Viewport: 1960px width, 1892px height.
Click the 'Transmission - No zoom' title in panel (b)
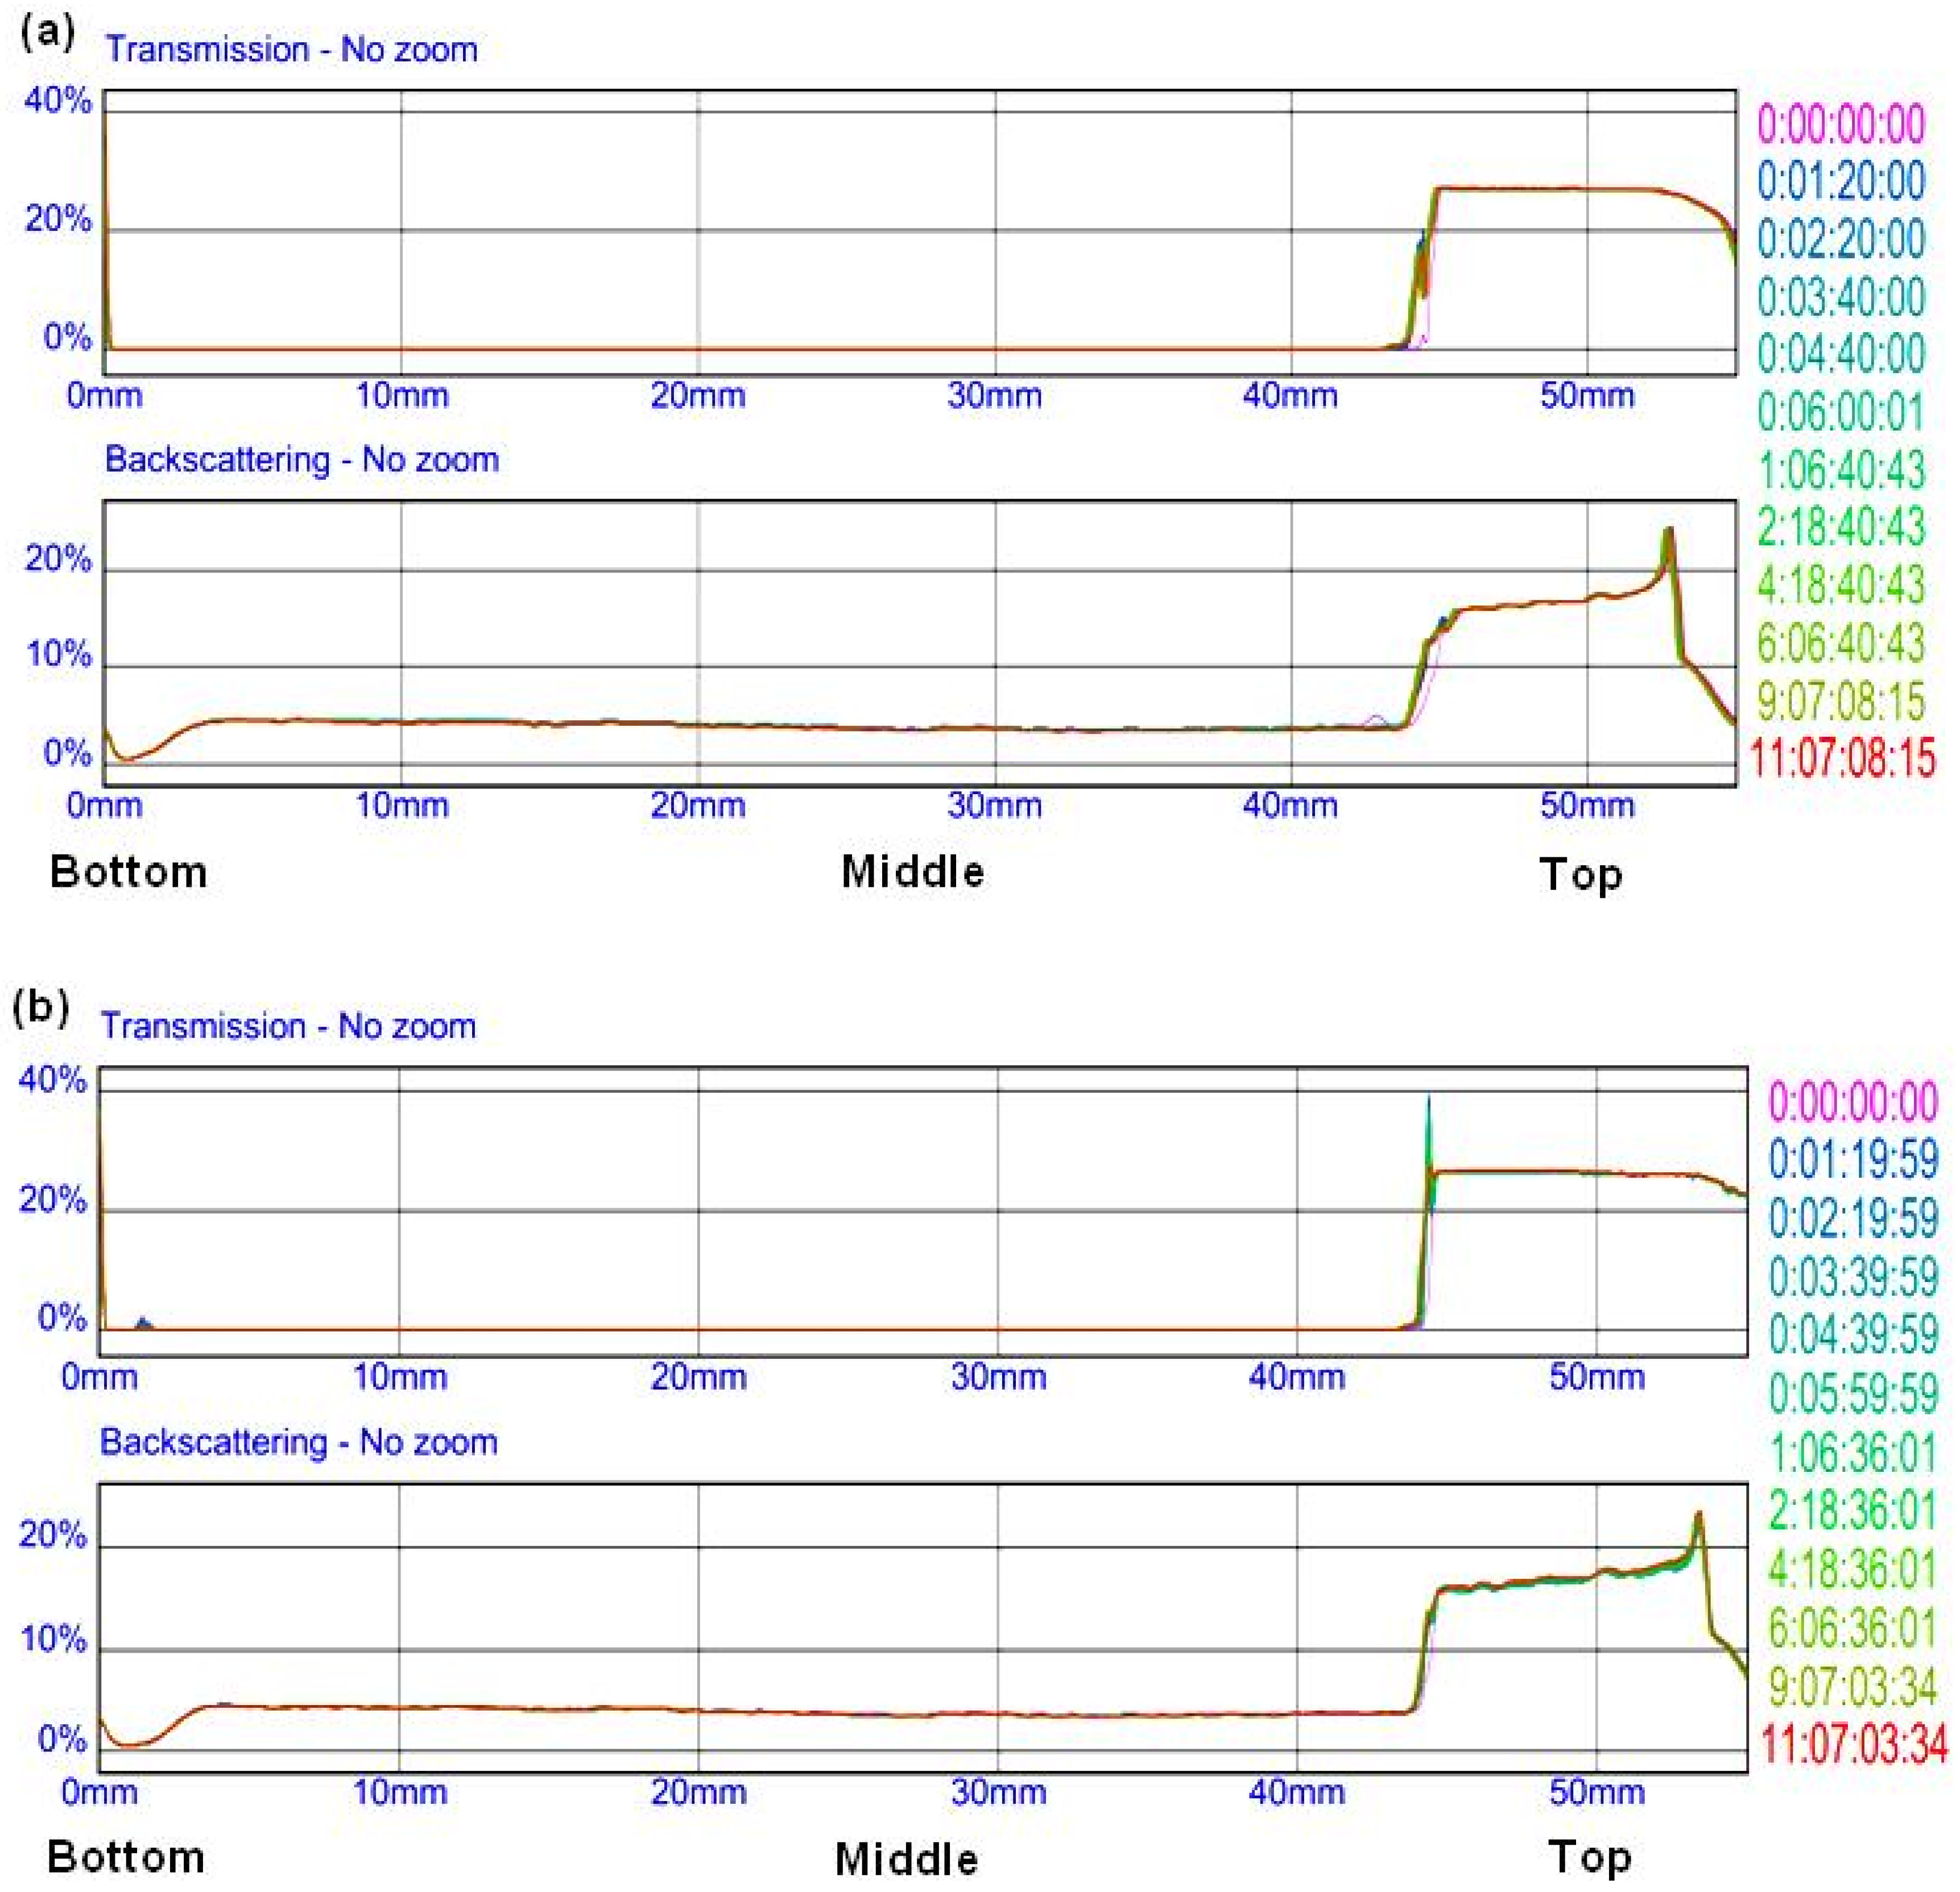click(x=288, y=1026)
